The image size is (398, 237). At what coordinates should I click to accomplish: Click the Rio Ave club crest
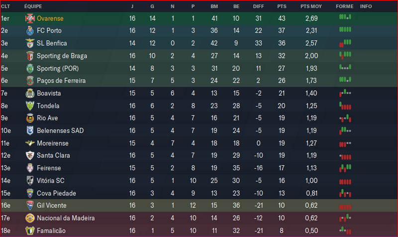29,118
